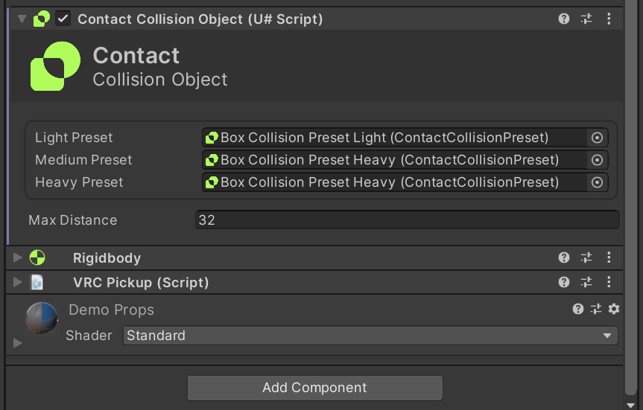Open presets for Contact Collision Object
Image resolution: width=643 pixels, height=410 pixels.
pyautogui.click(x=586, y=19)
